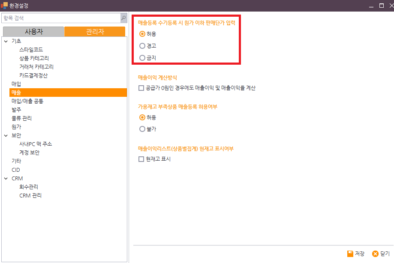The image size is (394, 263).
Task: Open 사내PC 맥 주소 settings
Action: pos(36,144)
